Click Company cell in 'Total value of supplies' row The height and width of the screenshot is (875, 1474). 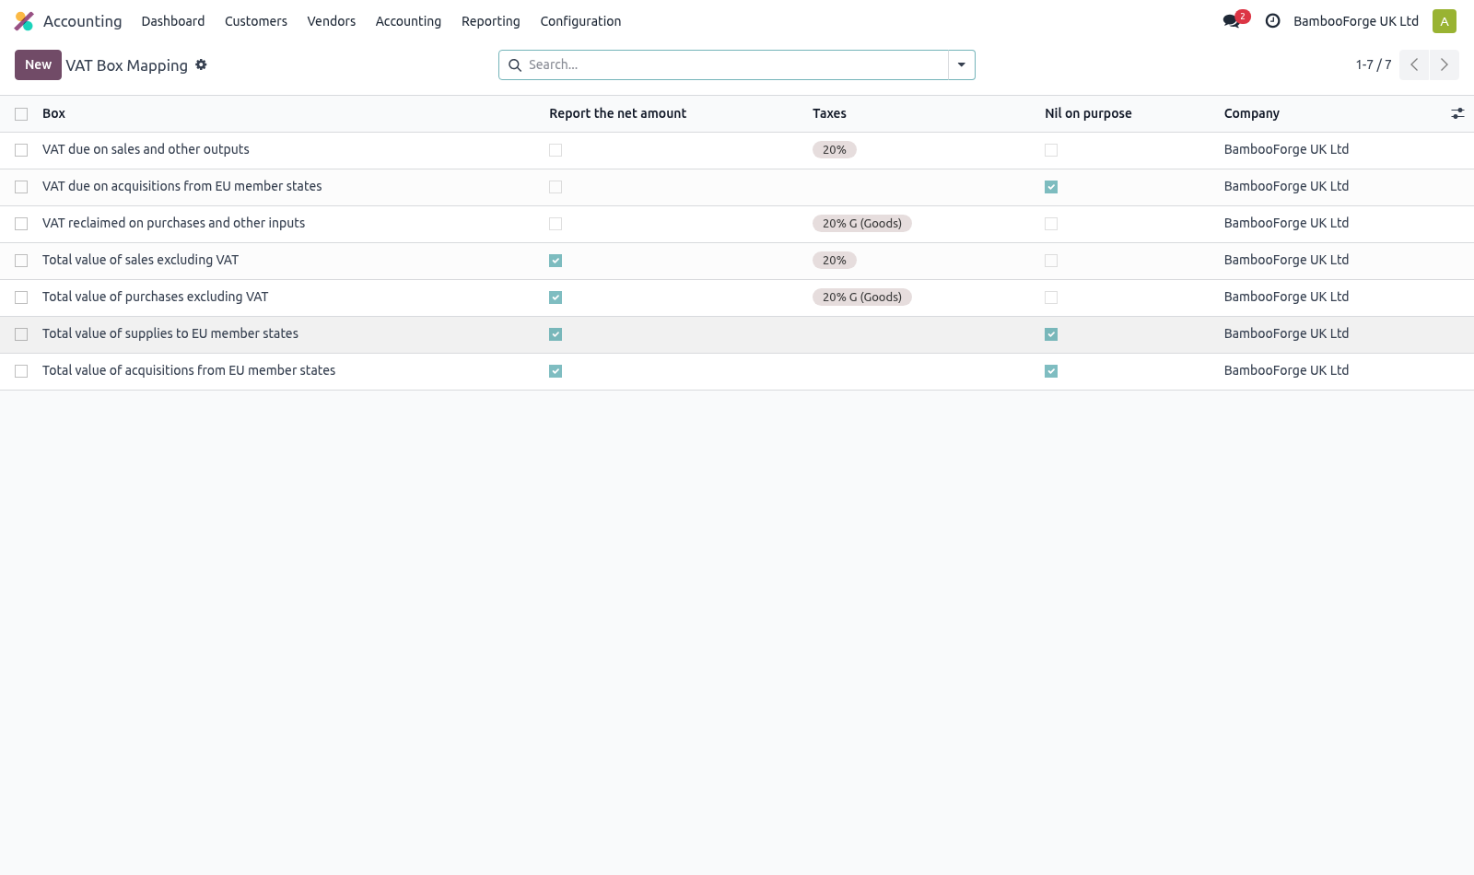pyautogui.click(x=1286, y=333)
